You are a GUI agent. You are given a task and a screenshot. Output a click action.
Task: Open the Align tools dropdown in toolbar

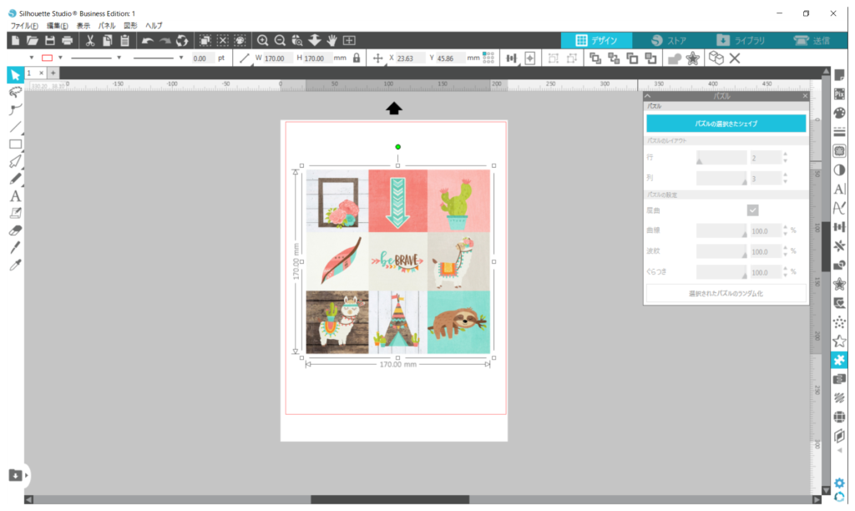coord(512,58)
